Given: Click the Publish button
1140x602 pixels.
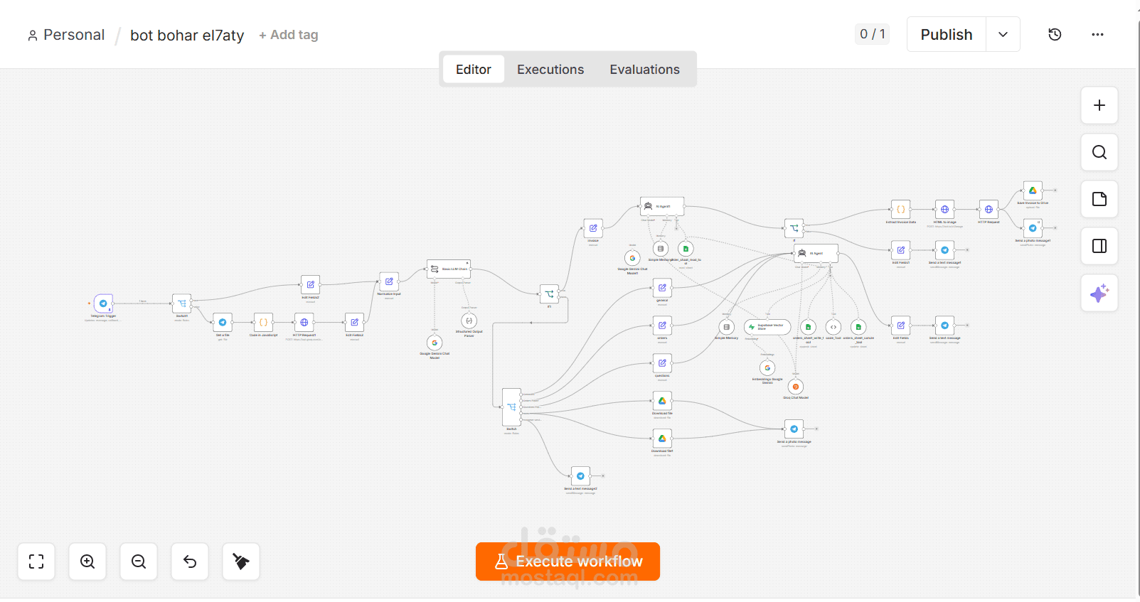Looking at the screenshot, I should [947, 34].
